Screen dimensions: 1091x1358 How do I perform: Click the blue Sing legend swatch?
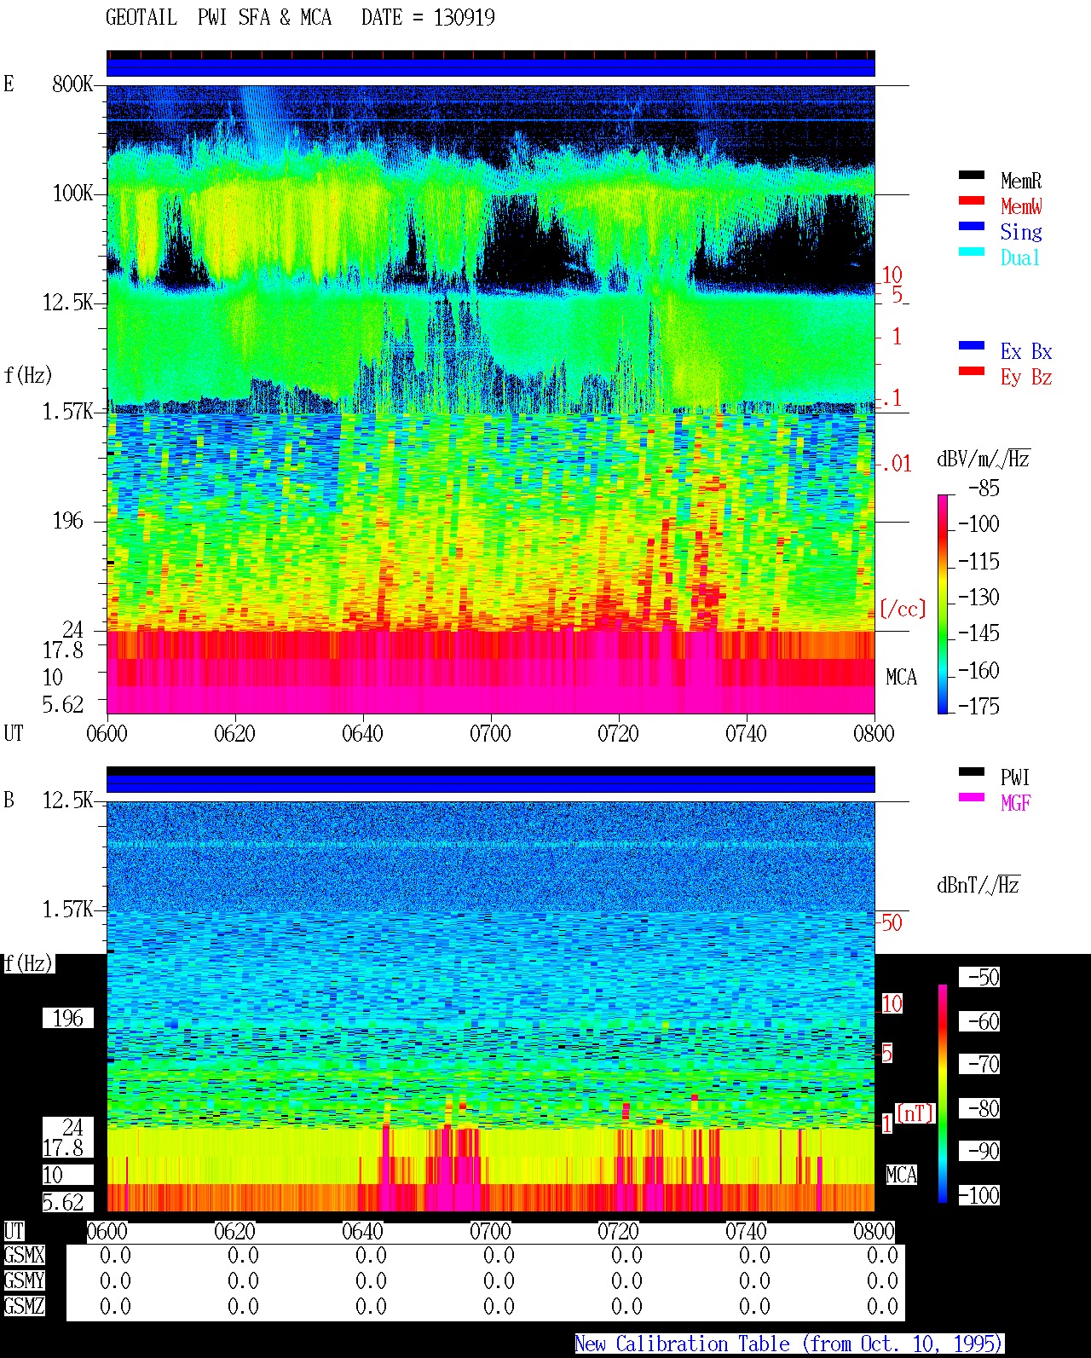tap(972, 227)
